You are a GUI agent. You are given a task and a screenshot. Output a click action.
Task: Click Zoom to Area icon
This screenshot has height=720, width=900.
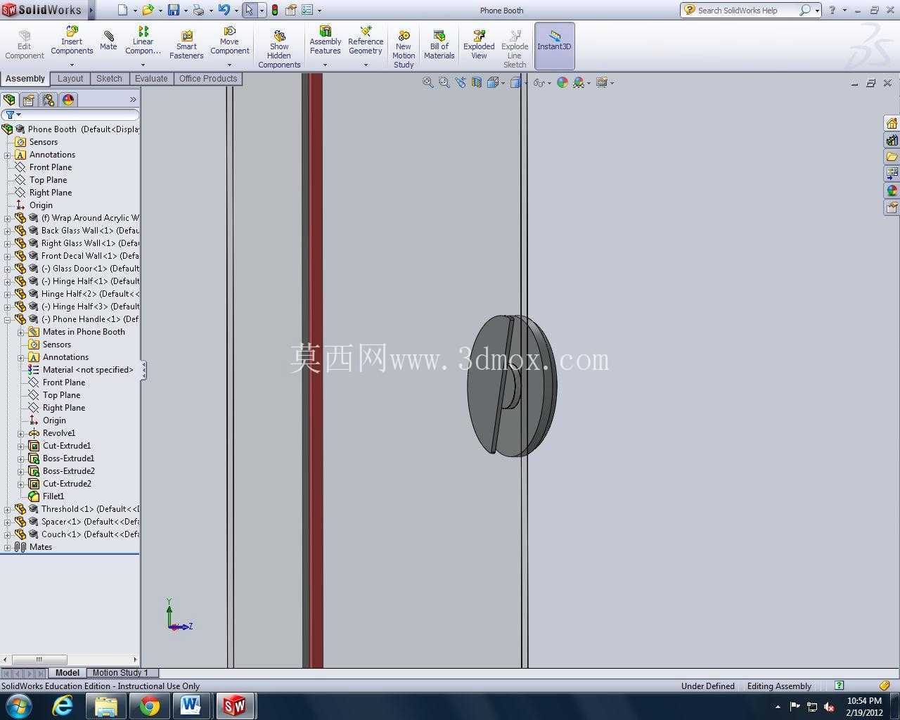click(444, 83)
